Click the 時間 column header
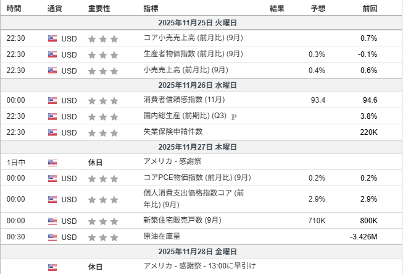Image resolution: width=403 pixels, height=274 pixels. (x=13, y=9)
